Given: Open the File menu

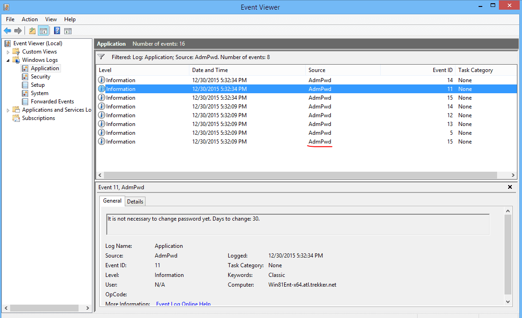Looking at the screenshot, I should [10, 19].
